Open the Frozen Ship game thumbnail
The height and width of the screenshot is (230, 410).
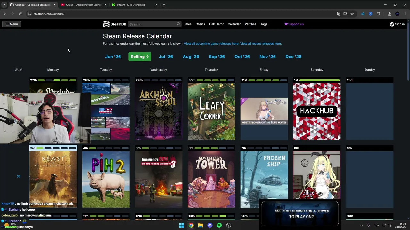[264, 179]
